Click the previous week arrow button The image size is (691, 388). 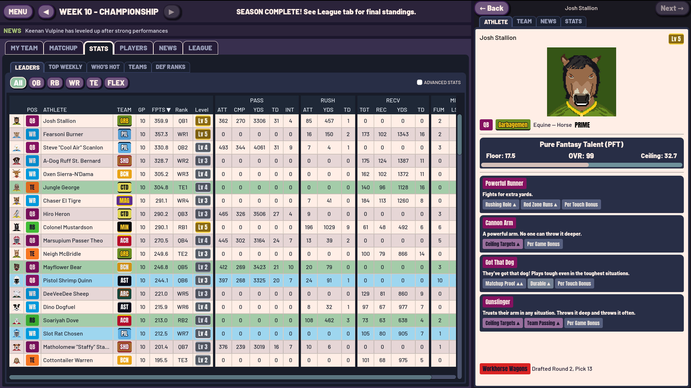46,12
